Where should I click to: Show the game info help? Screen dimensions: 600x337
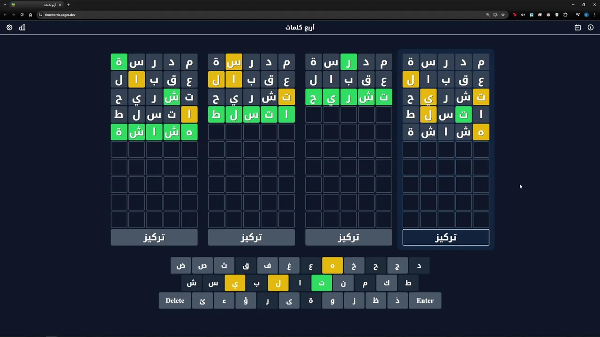point(591,28)
